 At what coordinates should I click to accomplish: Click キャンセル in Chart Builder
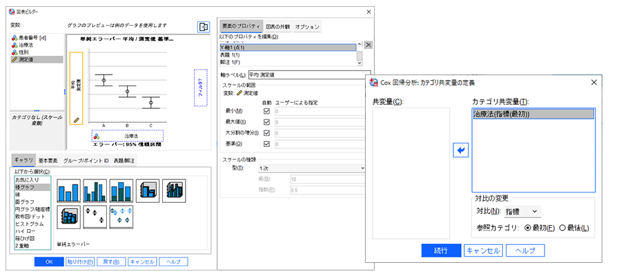point(143,262)
